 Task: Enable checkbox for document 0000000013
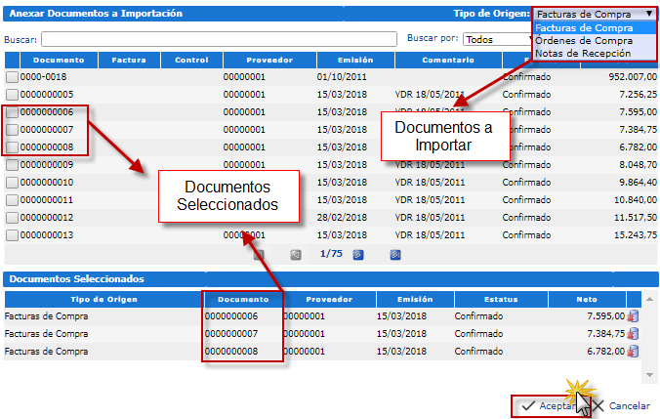13,235
